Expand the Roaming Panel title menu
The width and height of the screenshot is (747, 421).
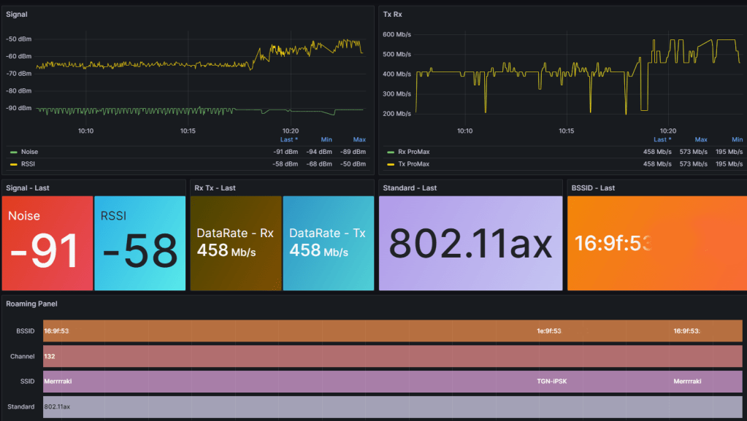pyautogui.click(x=31, y=304)
